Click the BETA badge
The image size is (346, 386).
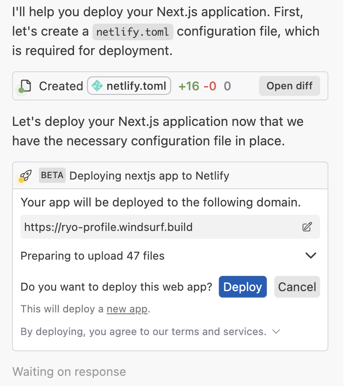[x=52, y=175]
